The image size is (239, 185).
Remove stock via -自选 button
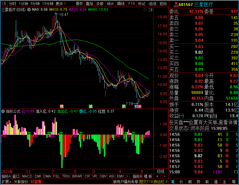152,4
